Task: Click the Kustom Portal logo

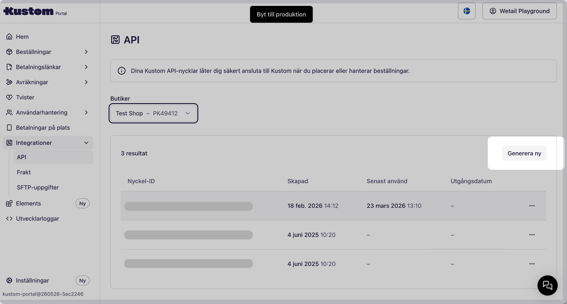Action: 35,11
